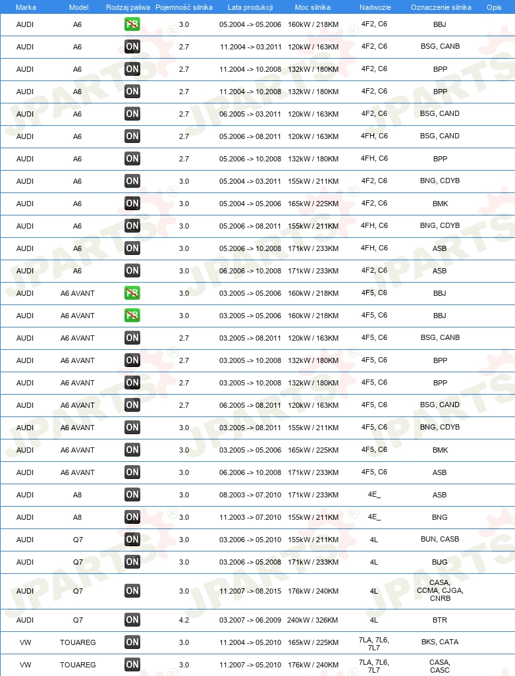Click the ON icon in the A6 AVANT BMK row
This screenshot has height=676, width=515.
132,450
